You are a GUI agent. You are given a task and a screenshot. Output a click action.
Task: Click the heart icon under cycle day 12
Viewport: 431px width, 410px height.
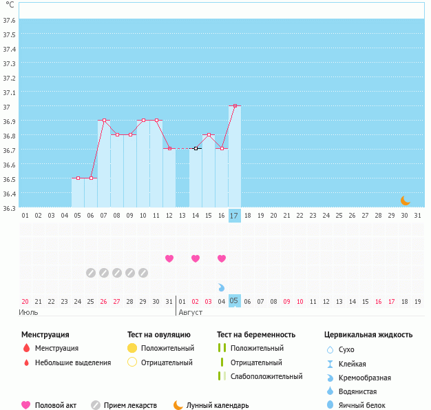pyautogui.click(x=169, y=258)
